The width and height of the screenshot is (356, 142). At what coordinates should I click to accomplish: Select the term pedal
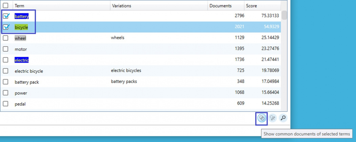(x=20, y=104)
